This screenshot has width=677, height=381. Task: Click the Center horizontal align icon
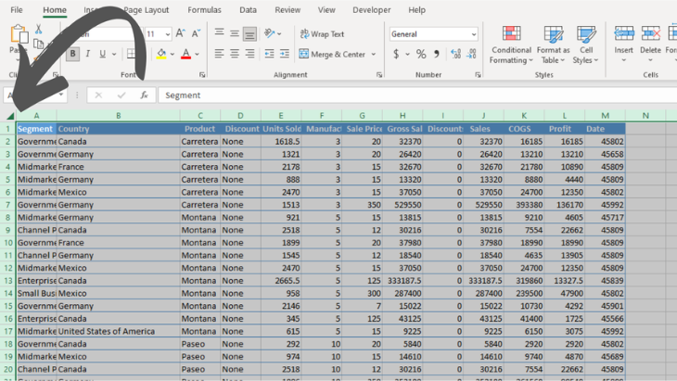235,54
